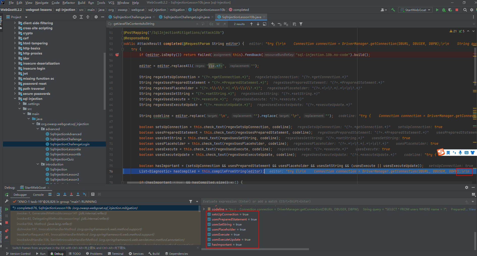Viewport: 477px width, 256px height.
Task: Expand the .settings folder
Action: pos(19,104)
